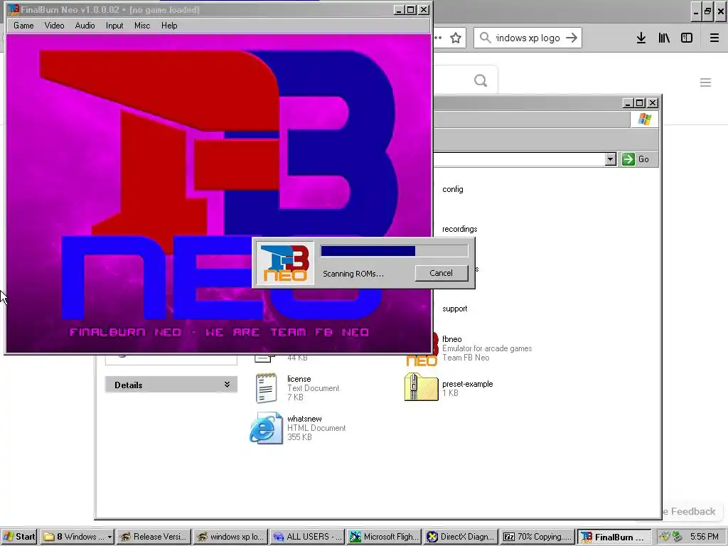The width and height of the screenshot is (728, 546).
Task: Switch to FinalBurn taskbar button
Action: (614, 537)
